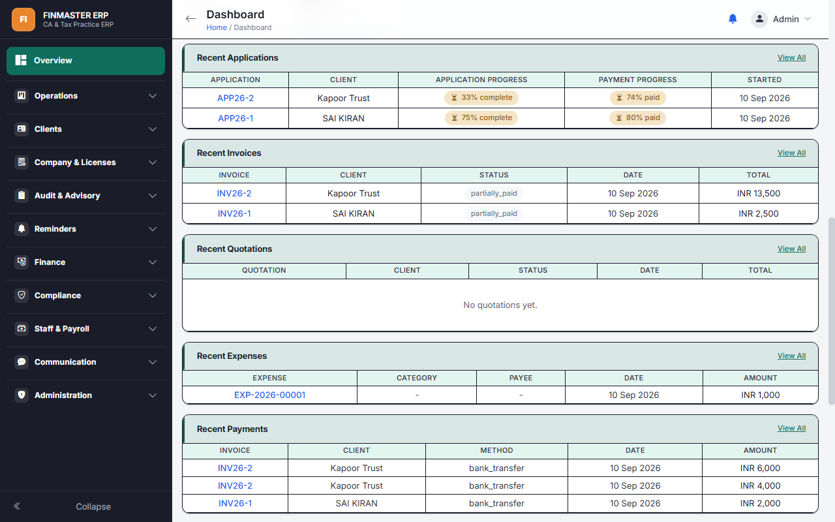
Task: Click the Finance sidebar icon
Action: point(22,262)
